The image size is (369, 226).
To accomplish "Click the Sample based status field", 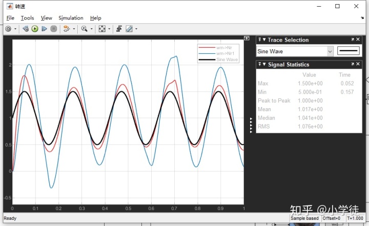I will point(304,218).
